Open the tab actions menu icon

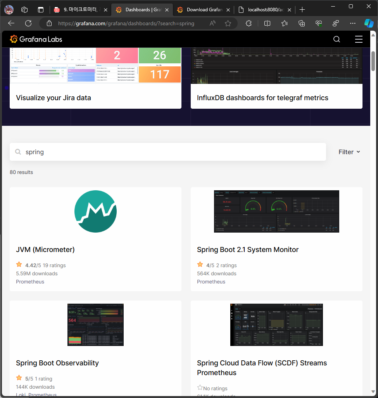(x=41, y=10)
